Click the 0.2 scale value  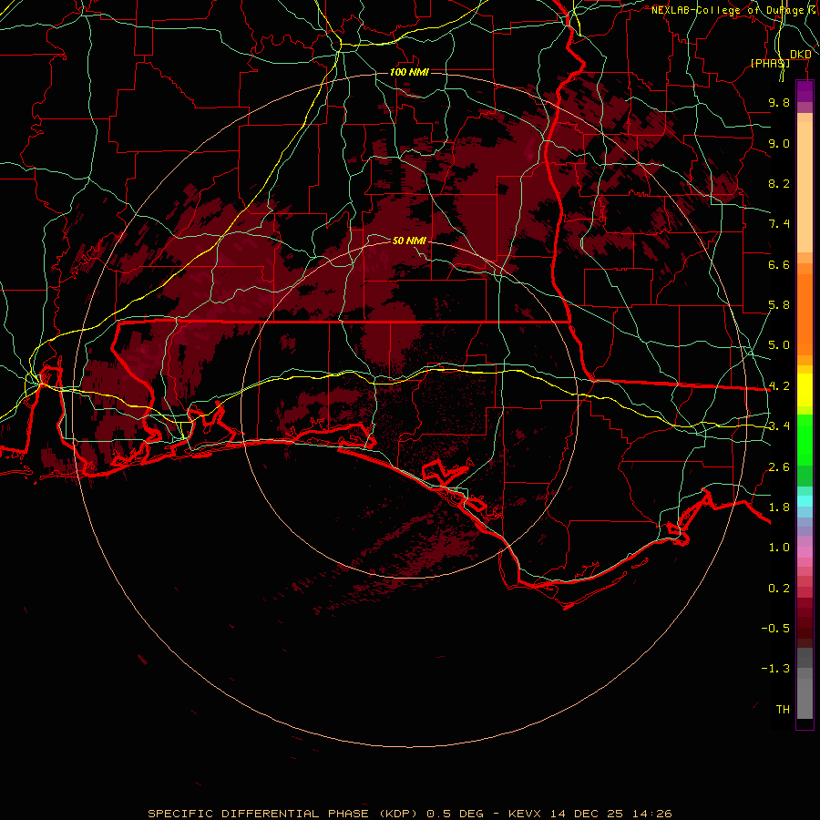[779, 589]
